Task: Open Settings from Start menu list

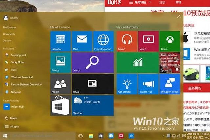Action: point(7,40)
